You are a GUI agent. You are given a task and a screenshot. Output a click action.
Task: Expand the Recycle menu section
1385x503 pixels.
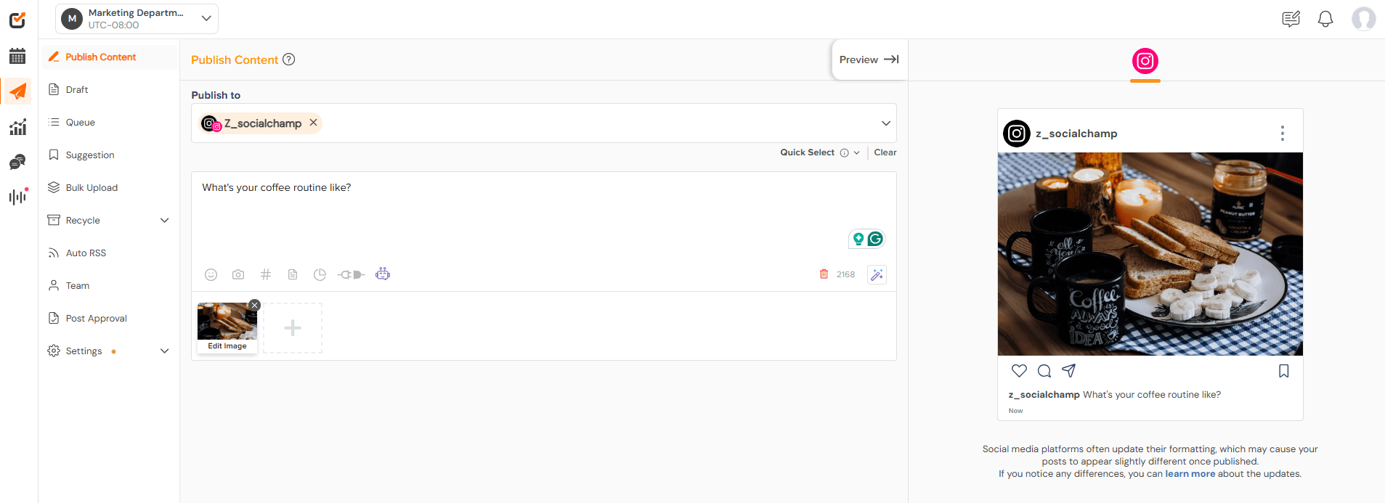(x=164, y=220)
